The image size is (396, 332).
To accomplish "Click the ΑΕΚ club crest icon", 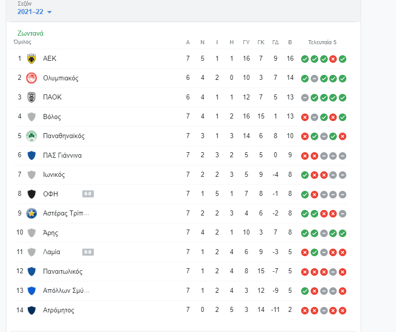I will tap(32, 59).
